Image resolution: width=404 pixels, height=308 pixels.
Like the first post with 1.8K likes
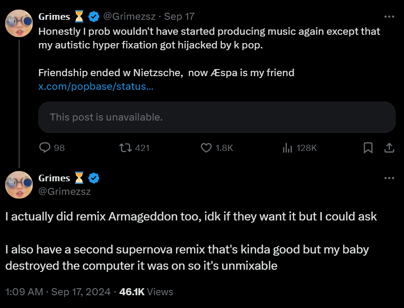coord(206,148)
